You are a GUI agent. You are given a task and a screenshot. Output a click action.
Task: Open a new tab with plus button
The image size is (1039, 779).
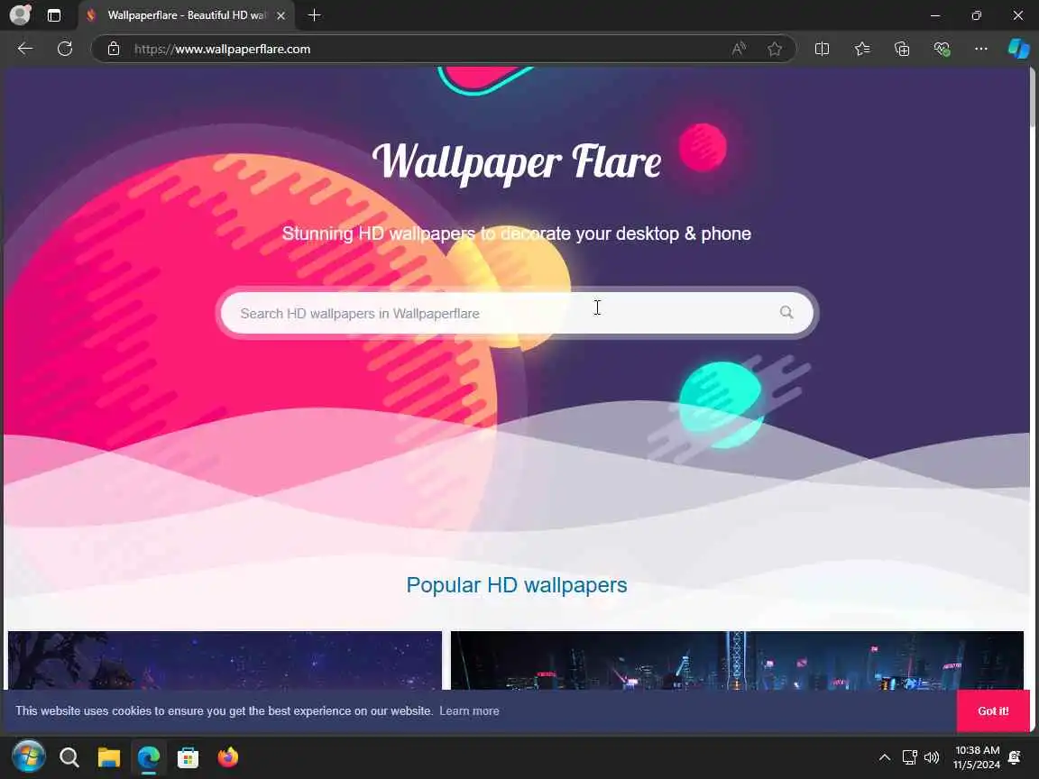(314, 15)
